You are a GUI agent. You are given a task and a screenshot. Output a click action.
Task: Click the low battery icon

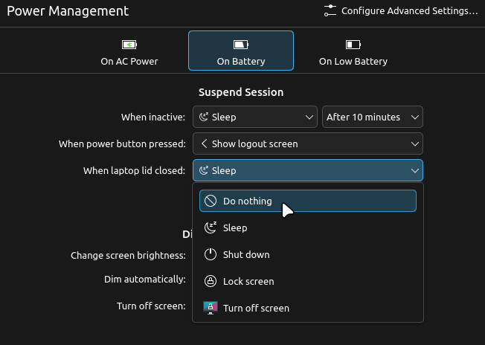coord(353,45)
